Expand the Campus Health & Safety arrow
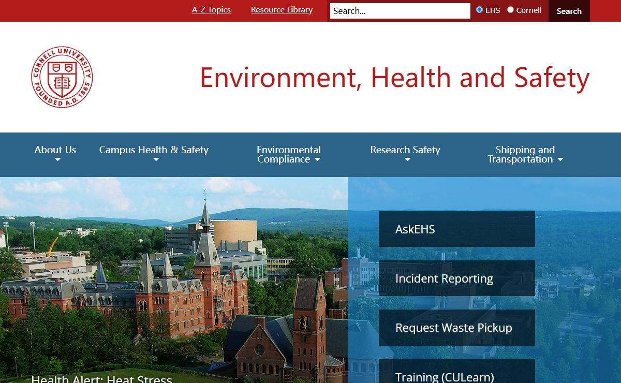 (156, 160)
